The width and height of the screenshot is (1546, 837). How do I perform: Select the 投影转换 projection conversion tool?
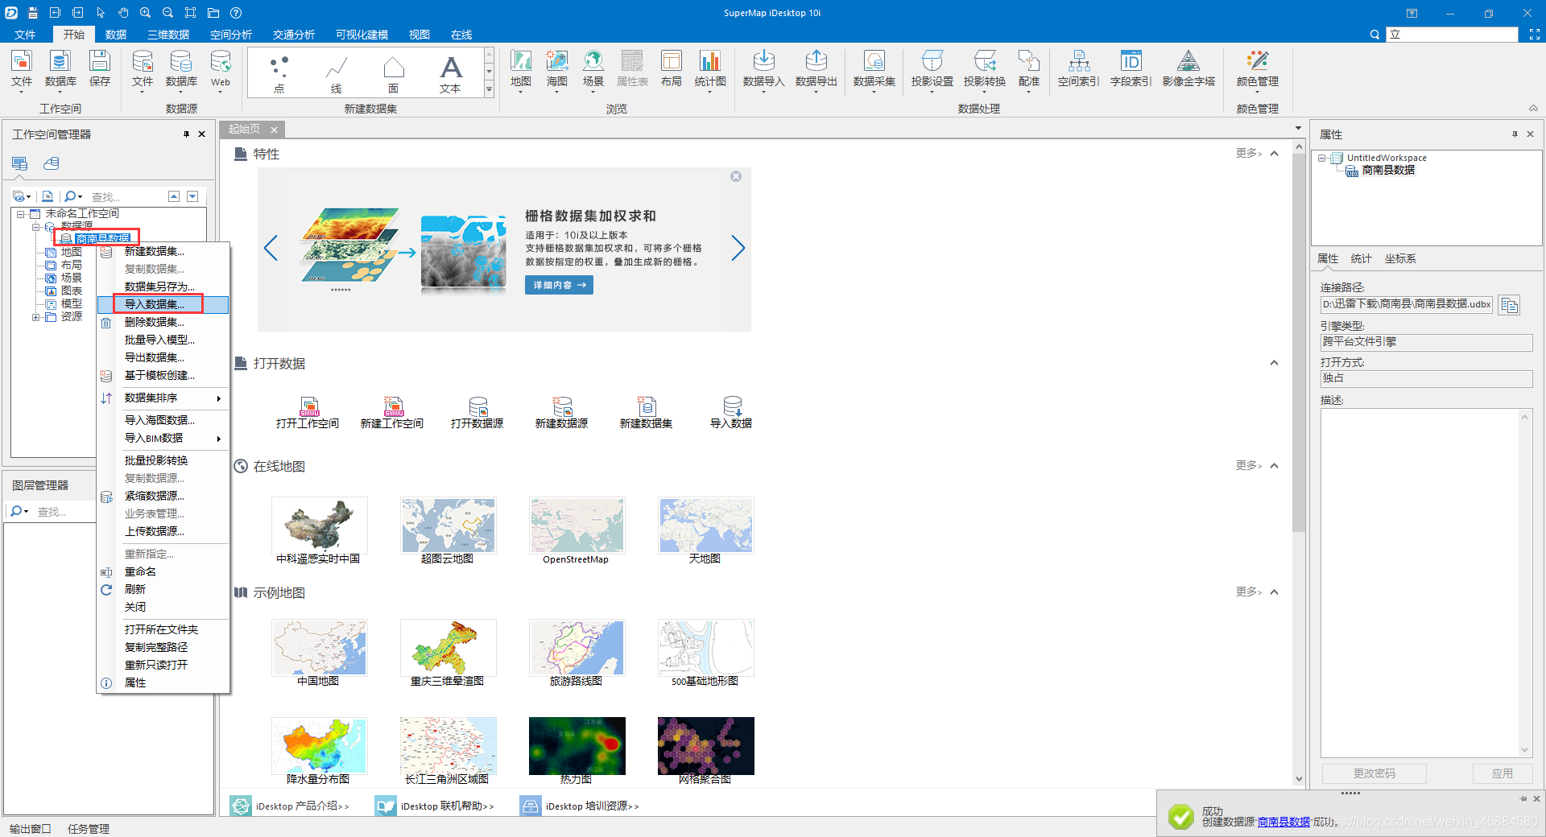point(984,71)
